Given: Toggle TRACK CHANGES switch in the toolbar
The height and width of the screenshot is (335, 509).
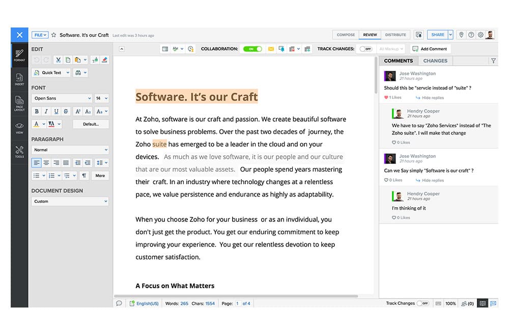Looking at the screenshot, I should [366, 49].
